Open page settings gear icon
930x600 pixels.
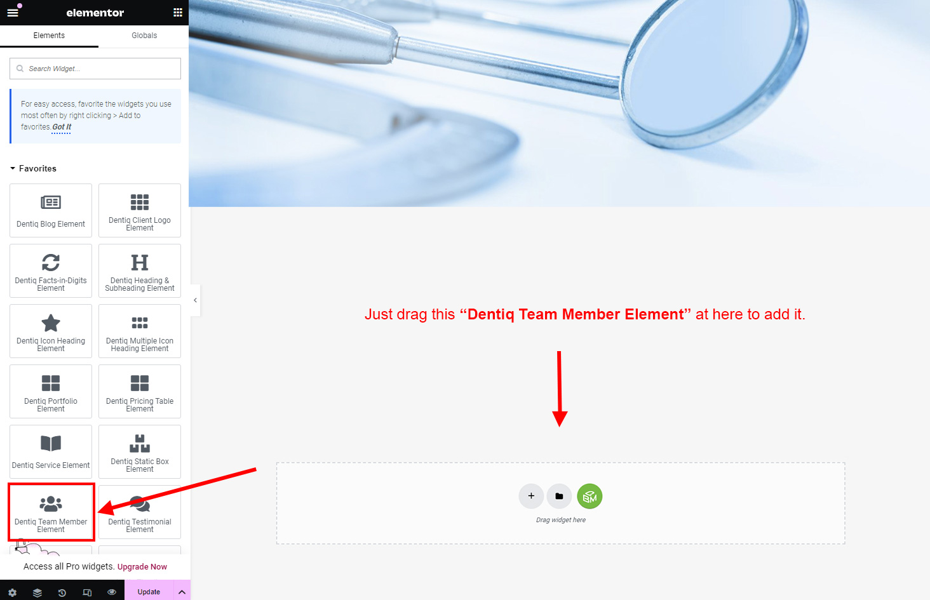pos(13,592)
